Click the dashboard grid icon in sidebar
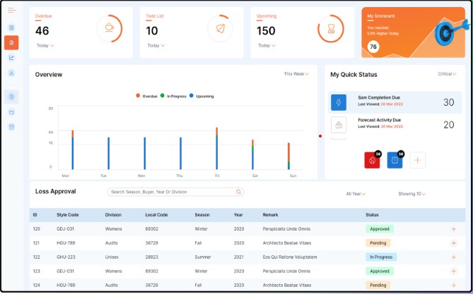The height and width of the screenshot is (294, 473). [11, 27]
